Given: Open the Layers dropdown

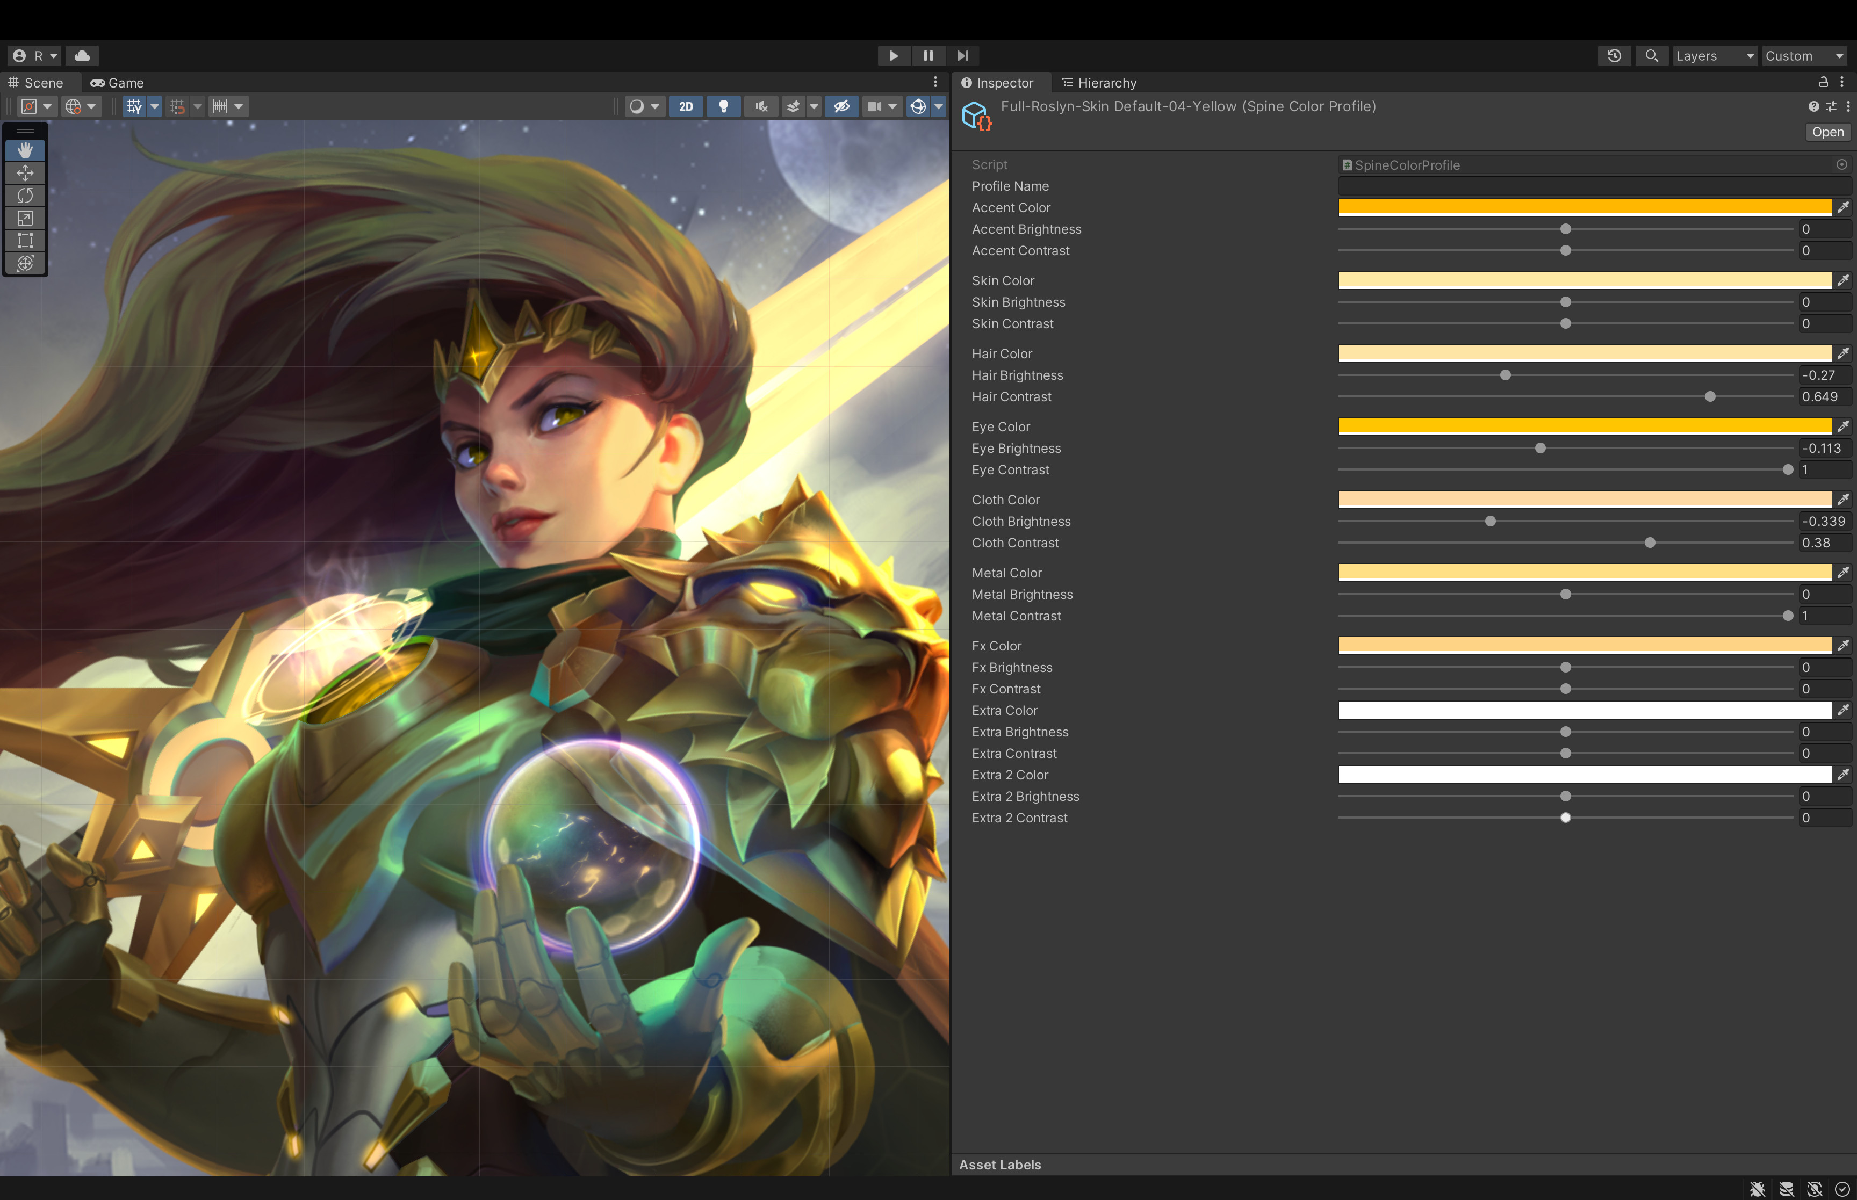Looking at the screenshot, I should pyautogui.click(x=1715, y=56).
